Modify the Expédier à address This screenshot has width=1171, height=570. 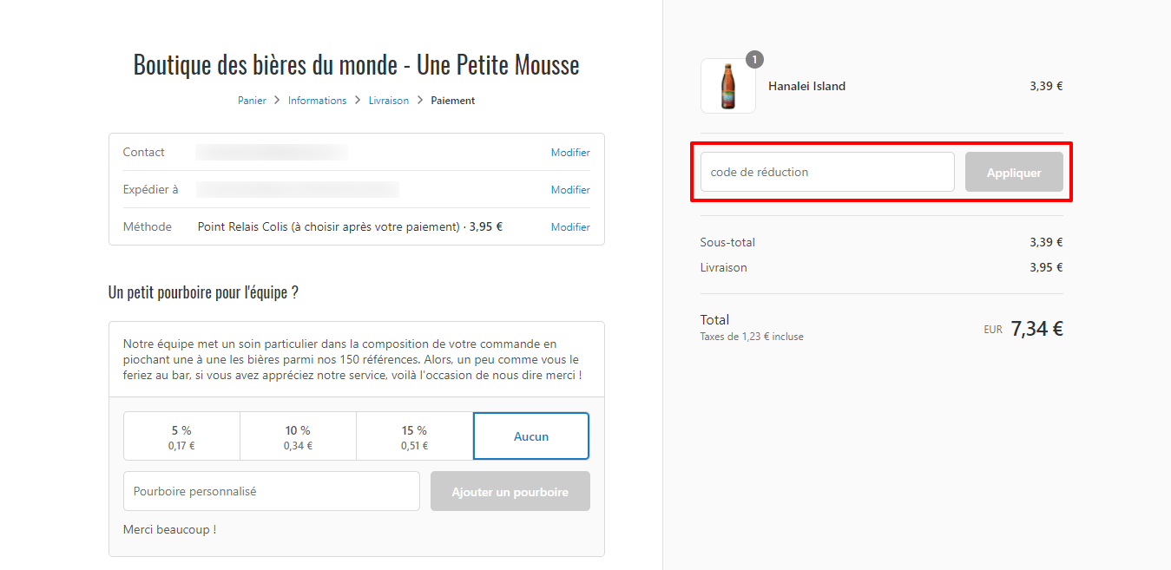coord(570,190)
